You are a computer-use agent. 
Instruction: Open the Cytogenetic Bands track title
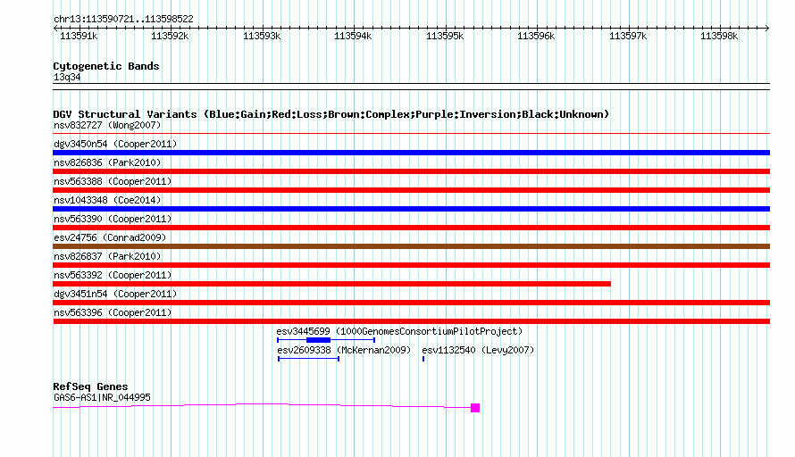(x=106, y=66)
